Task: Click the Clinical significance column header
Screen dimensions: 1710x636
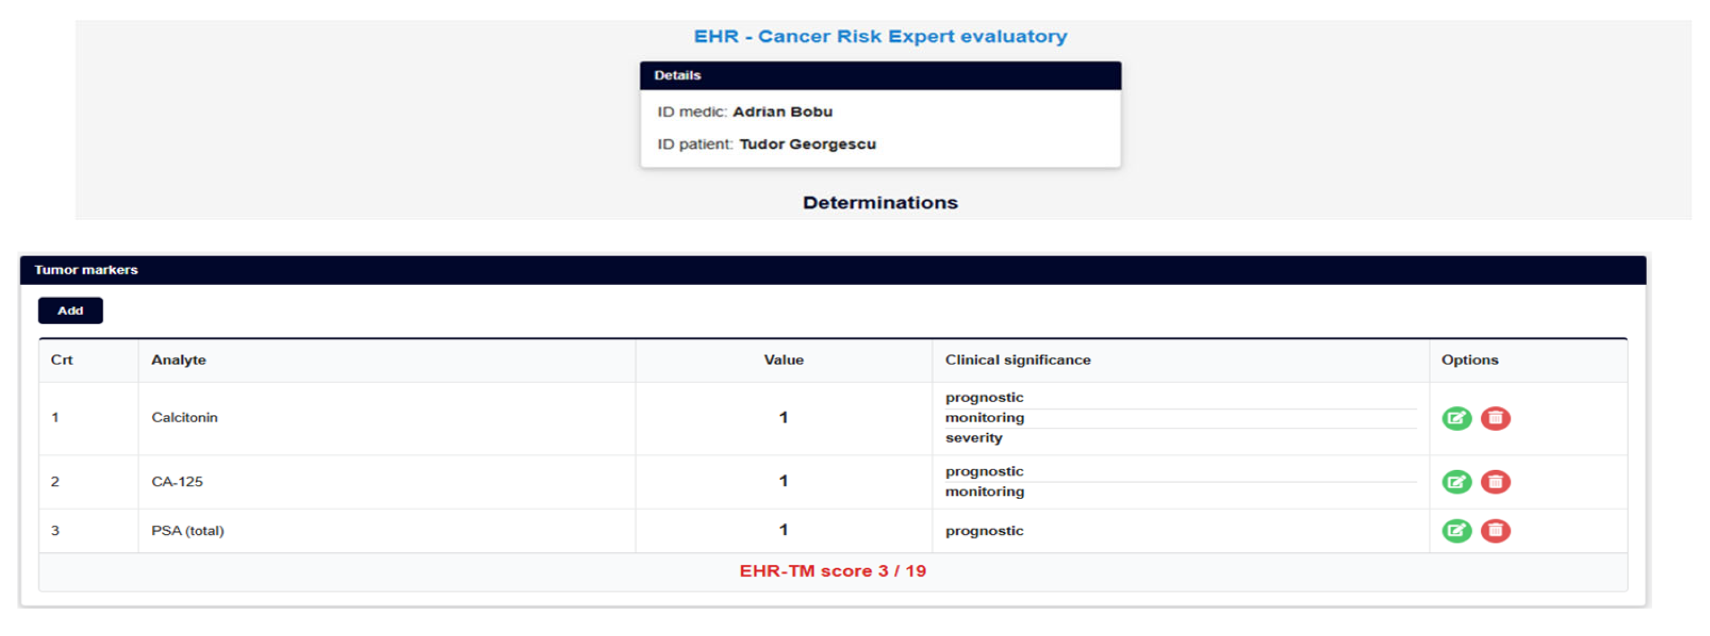Action: (x=1017, y=360)
